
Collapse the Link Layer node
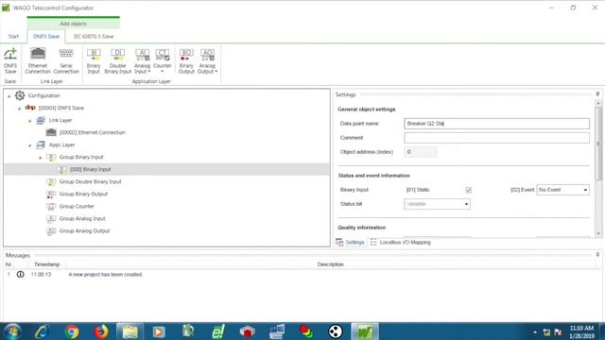click(x=30, y=121)
